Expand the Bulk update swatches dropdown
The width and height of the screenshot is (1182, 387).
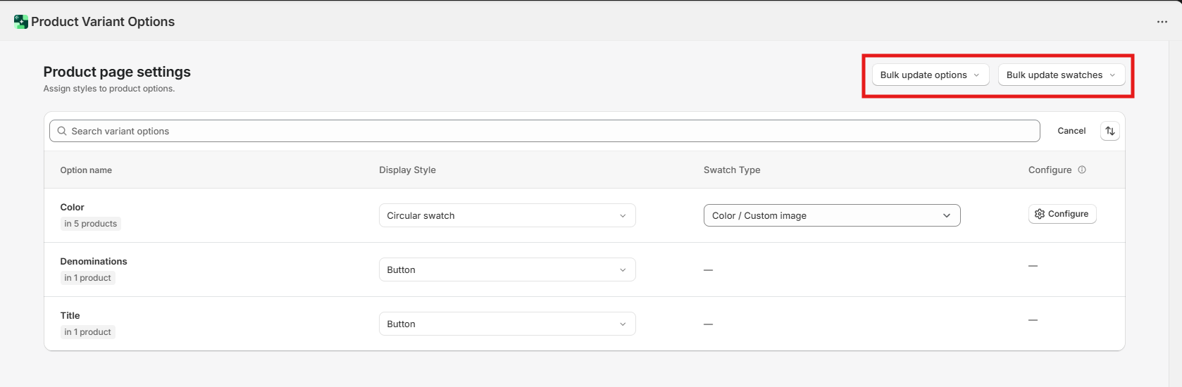pos(1061,75)
